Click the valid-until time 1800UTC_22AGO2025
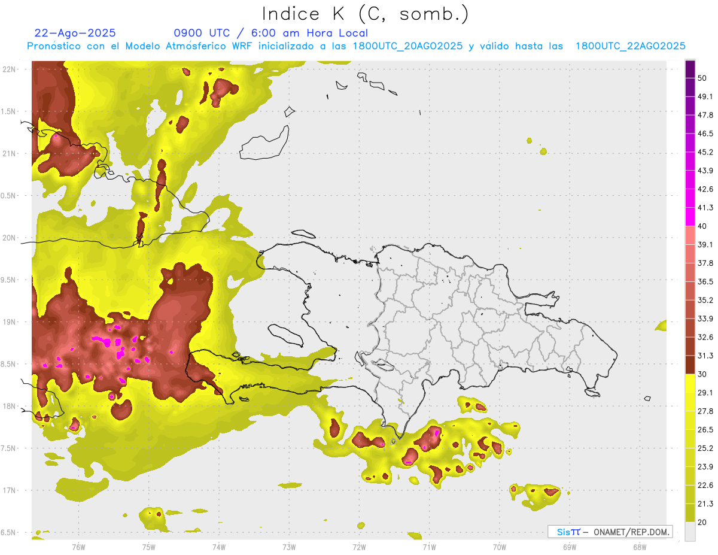The height and width of the screenshot is (555, 718). pyautogui.click(x=630, y=46)
